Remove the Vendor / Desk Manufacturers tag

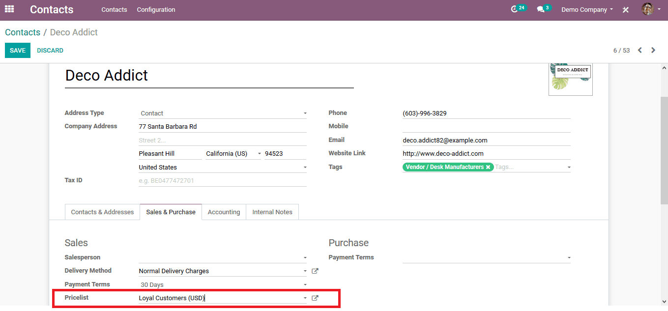[488, 167]
